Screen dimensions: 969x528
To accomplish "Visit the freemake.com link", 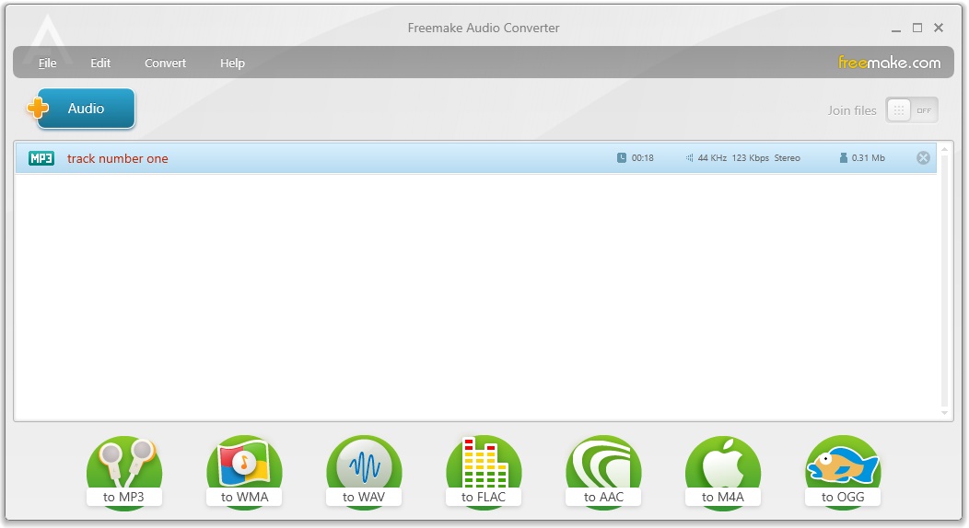I will point(889,63).
